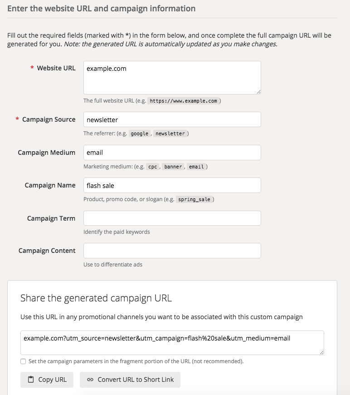Focus the Website URL text area
The height and width of the screenshot is (395, 350).
(172, 78)
